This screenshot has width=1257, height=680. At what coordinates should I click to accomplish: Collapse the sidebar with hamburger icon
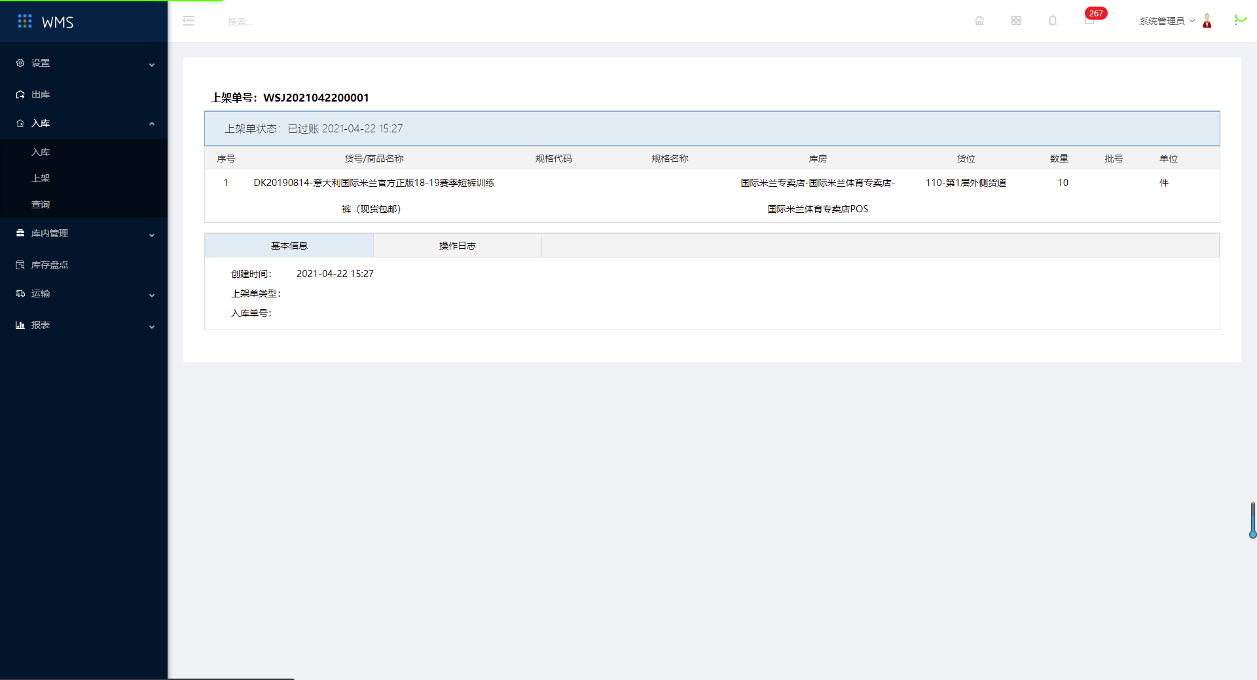tap(189, 21)
